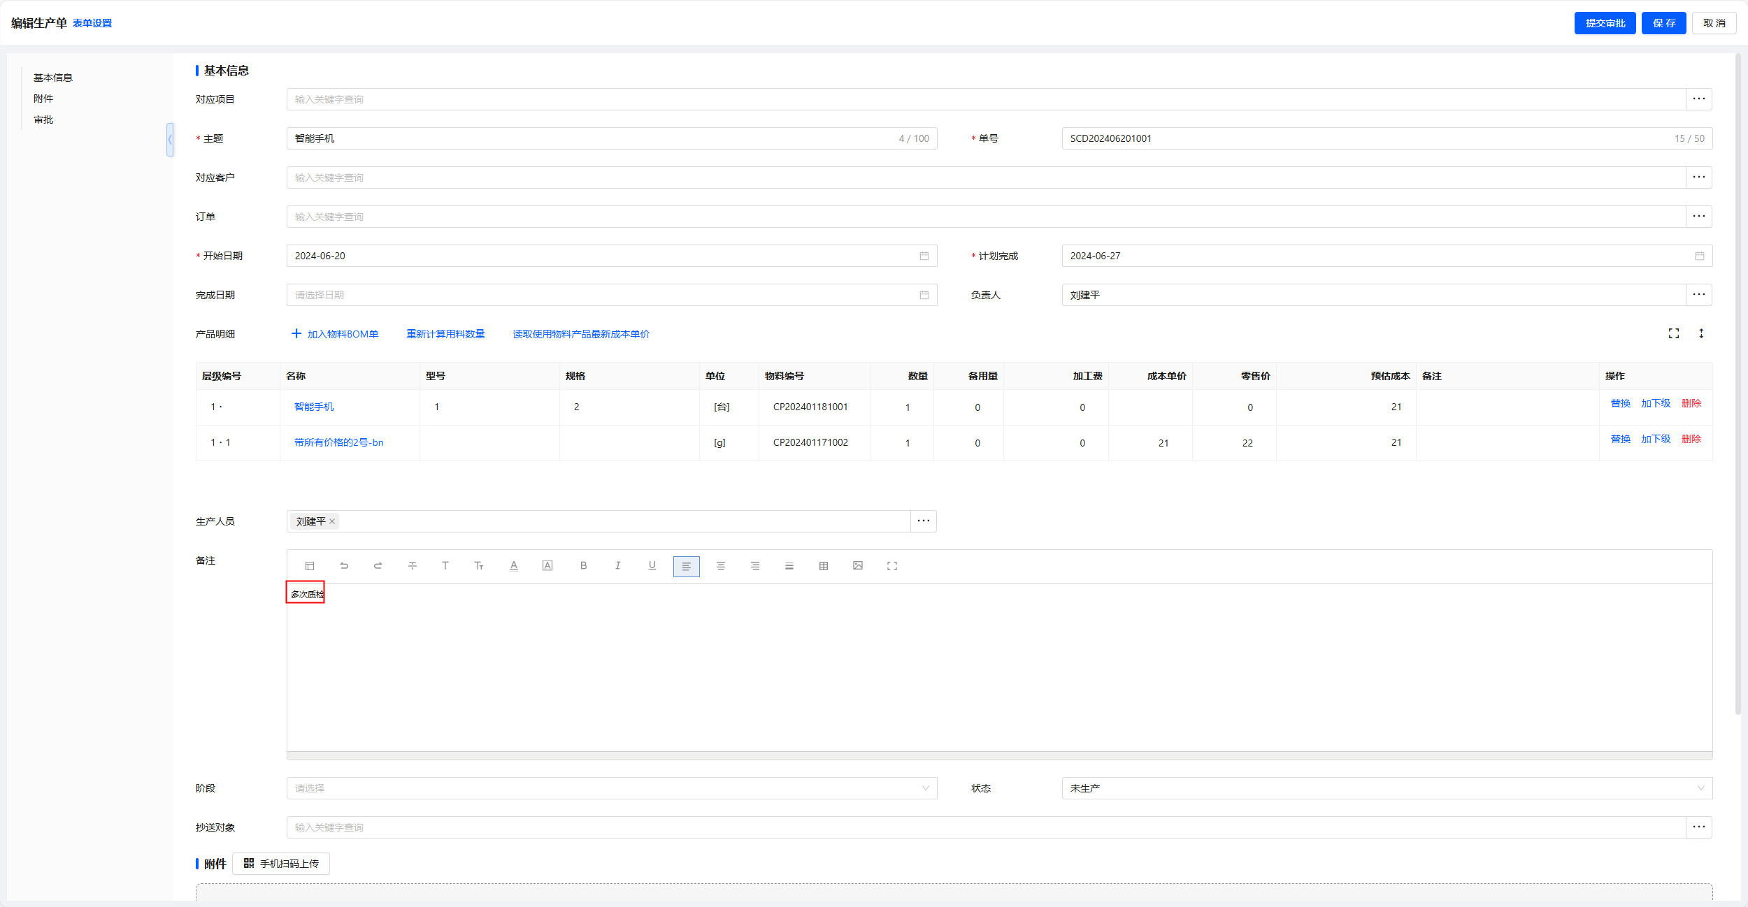Click the 对应项目 search input
1748x907 pixels.
coord(986,99)
